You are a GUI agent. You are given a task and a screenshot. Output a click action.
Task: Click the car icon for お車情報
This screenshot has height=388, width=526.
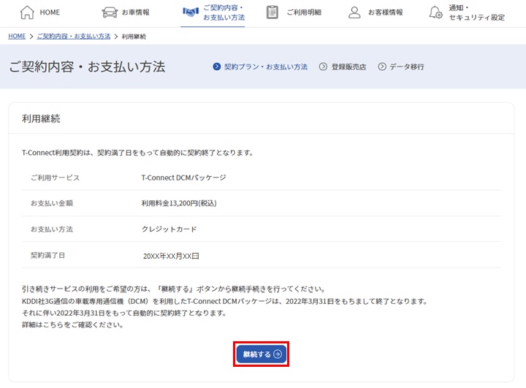coord(110,12)
